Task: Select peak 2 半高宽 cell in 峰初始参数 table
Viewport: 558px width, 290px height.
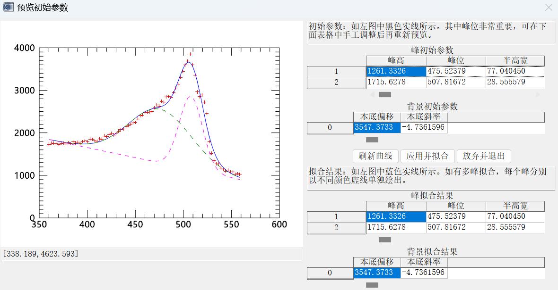Action: point(514,82)
